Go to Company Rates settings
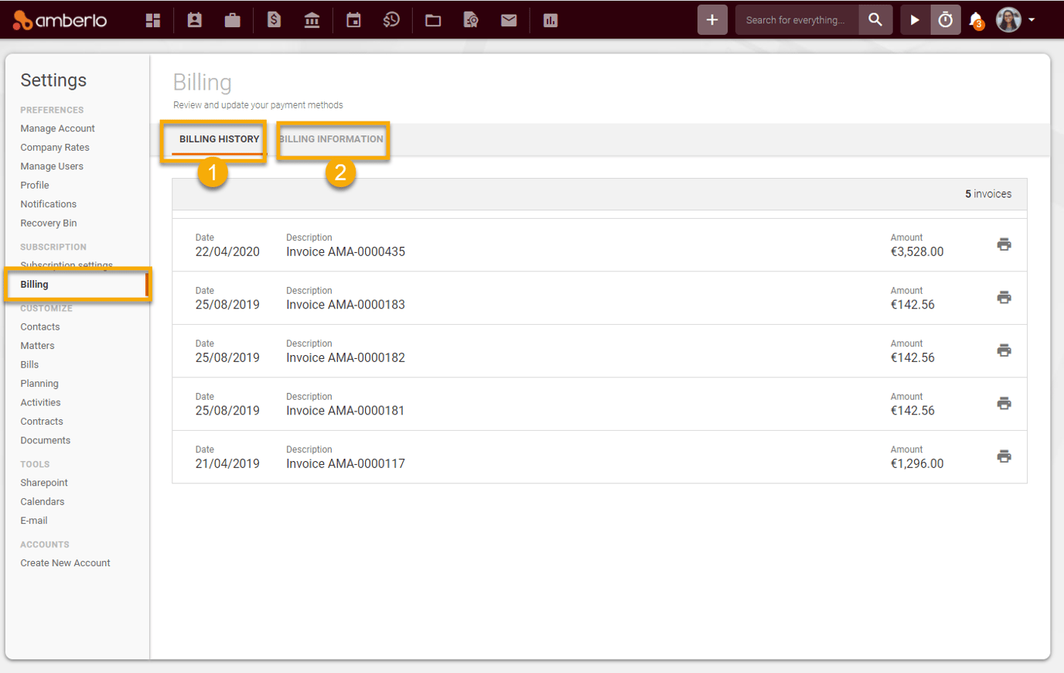Image resolution: width=1064 pixels, height=673 pixels. coord(55,148)
